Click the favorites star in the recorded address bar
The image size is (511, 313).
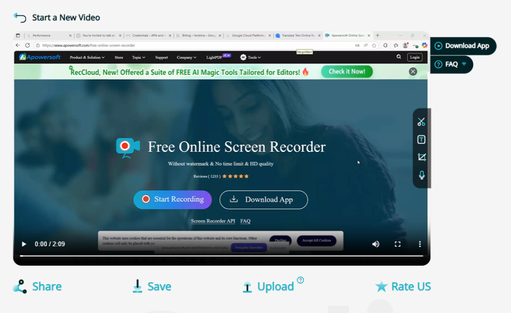(374, 45)
